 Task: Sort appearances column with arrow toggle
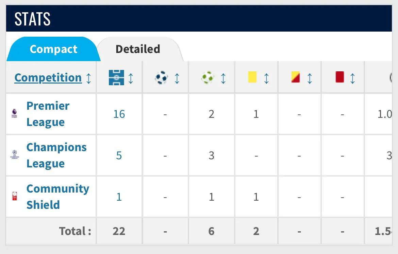coord(131,78)
